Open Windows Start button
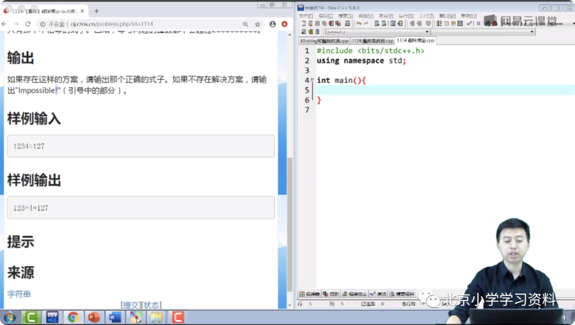575x325 pixels. pyautogui.click(x=10, y=318)
